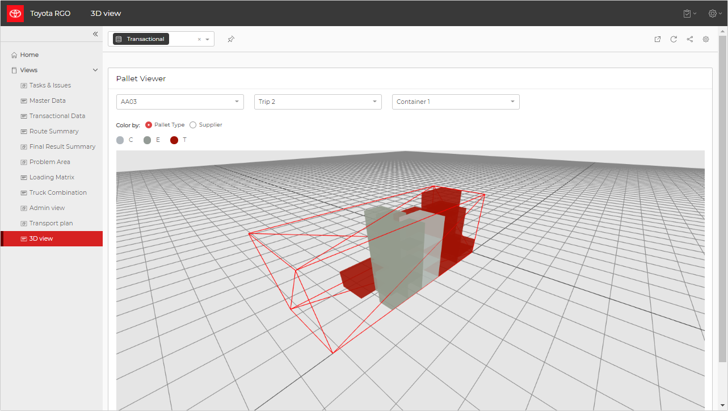Open view settings gear below header
This screenshot has height=411, width=728.
pos(706,39)
